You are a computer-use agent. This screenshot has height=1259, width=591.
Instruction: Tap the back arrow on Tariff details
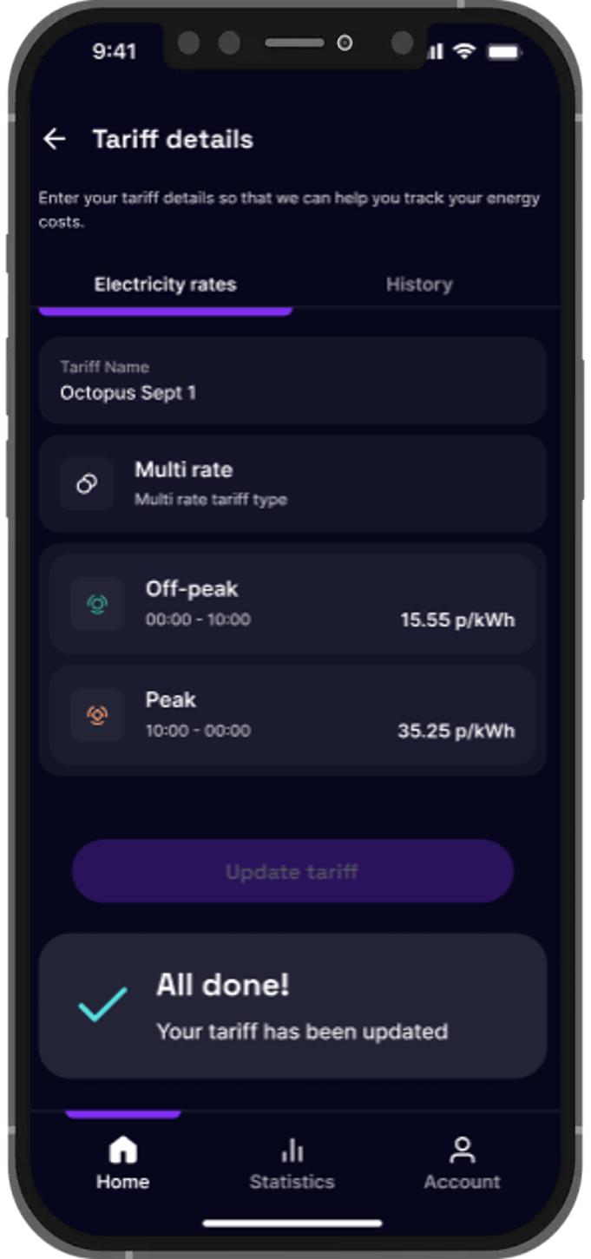pyautogui.click(x=55, y=139)
